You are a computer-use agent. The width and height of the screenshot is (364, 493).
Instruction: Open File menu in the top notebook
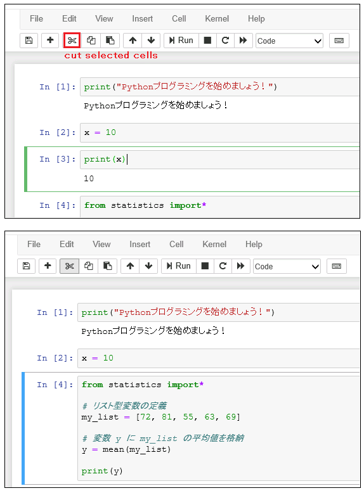click(37, 19)
